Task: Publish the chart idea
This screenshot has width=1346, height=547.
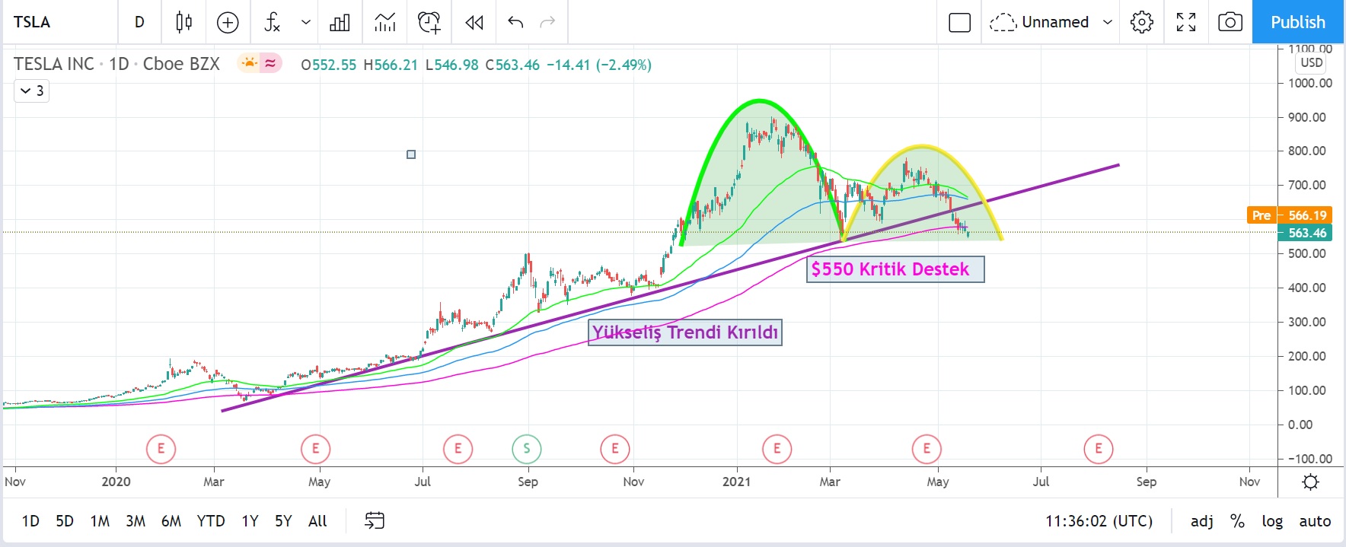Action: pos(1298,22)
